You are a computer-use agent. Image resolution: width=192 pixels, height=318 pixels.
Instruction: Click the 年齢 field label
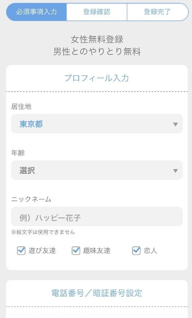[18, 153]
